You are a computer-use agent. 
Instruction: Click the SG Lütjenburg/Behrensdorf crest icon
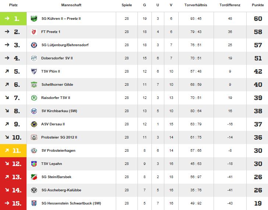[34, 45]
